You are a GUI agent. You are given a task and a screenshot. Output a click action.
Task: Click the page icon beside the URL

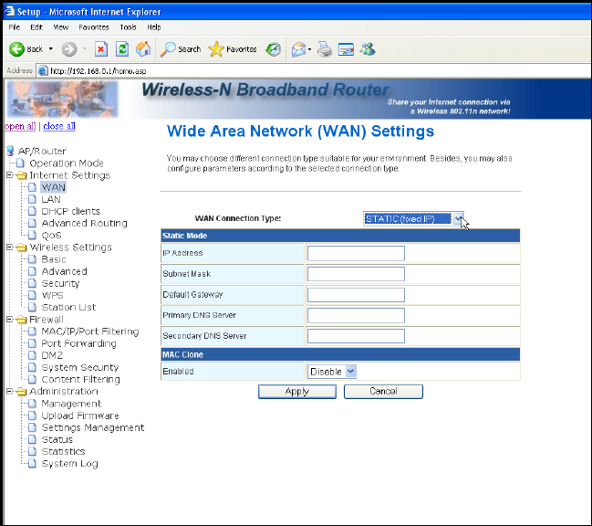[x=44, y=70]
